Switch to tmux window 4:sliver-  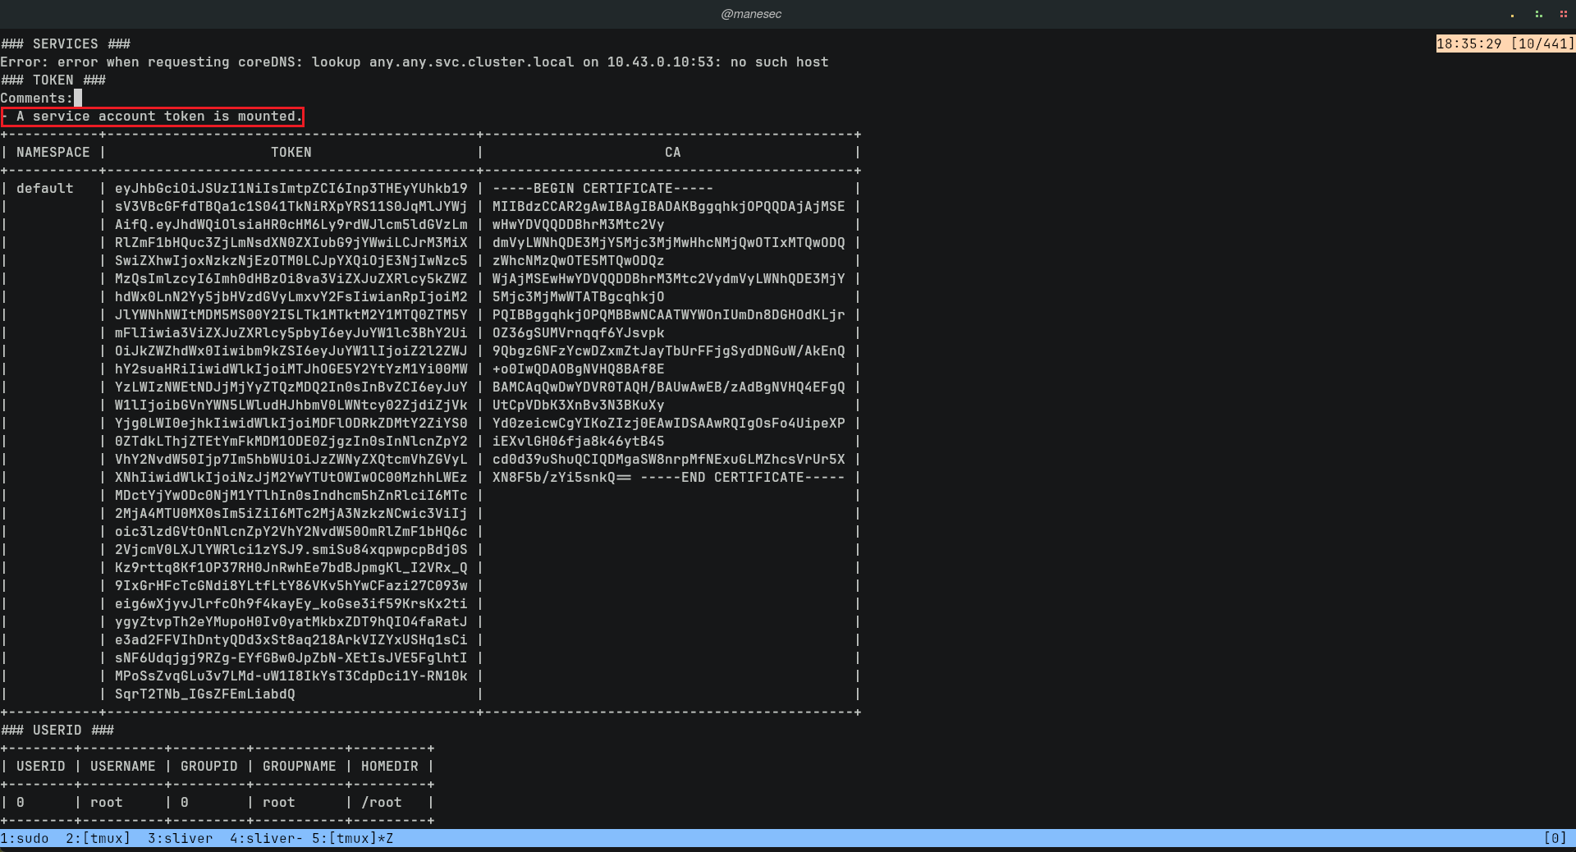pos(266,838)
